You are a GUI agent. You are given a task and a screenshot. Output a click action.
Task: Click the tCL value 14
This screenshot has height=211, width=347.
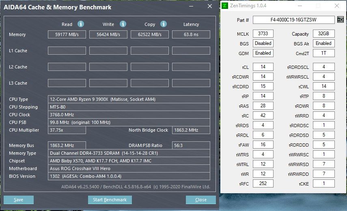(x=263, y=67)
